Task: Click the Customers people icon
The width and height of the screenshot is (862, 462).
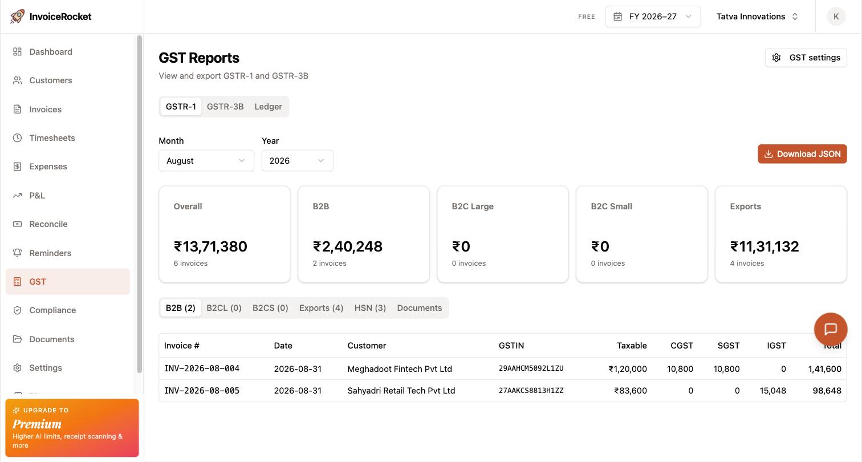Action: [x=18, y=80]
